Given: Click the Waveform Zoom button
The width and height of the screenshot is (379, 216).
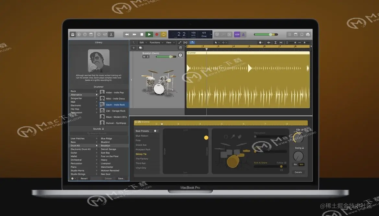Looking at the screenshot, I should [x=269, y=42].
